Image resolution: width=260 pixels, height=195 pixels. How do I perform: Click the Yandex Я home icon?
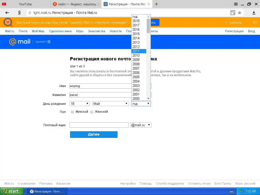point(19,13)
